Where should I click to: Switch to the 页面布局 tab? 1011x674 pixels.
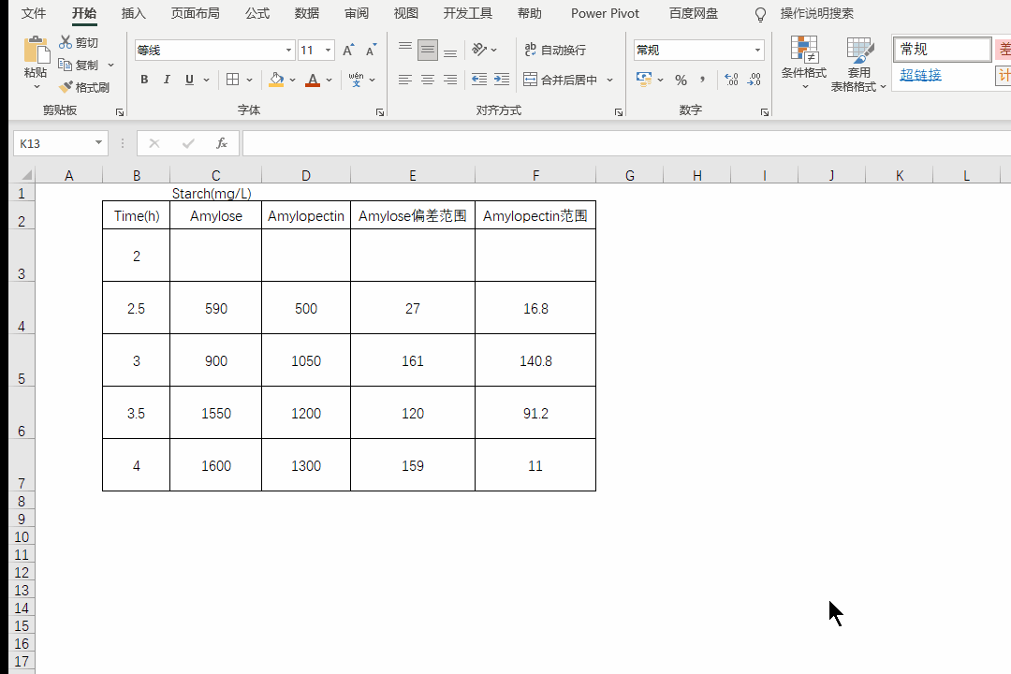tap(196, 13)
